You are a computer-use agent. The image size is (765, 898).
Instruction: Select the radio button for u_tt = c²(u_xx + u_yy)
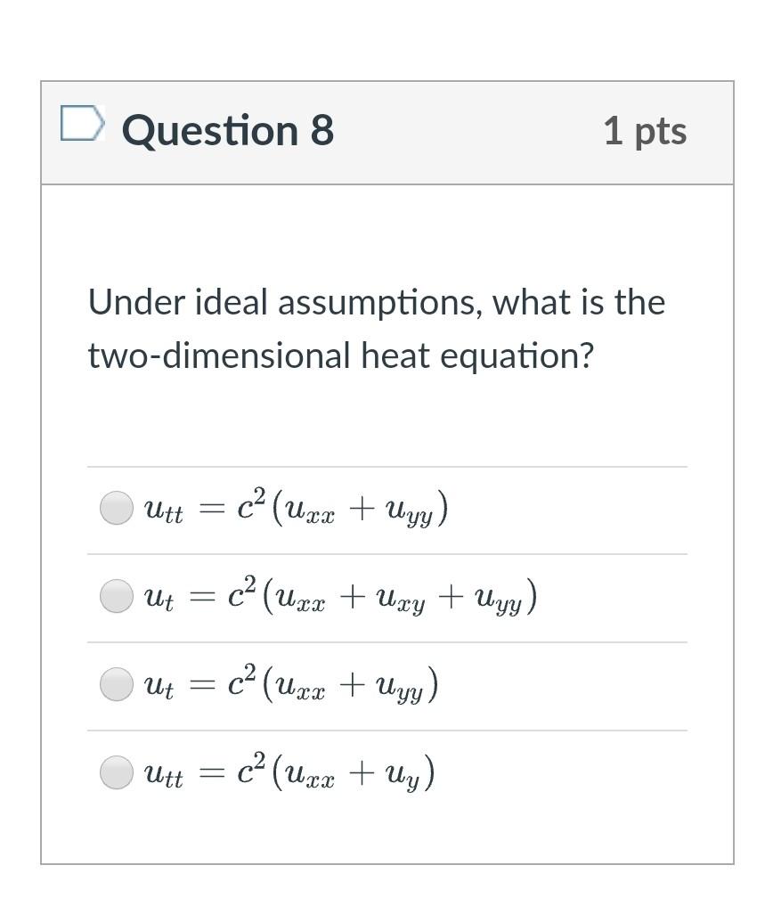click(116, 508)
